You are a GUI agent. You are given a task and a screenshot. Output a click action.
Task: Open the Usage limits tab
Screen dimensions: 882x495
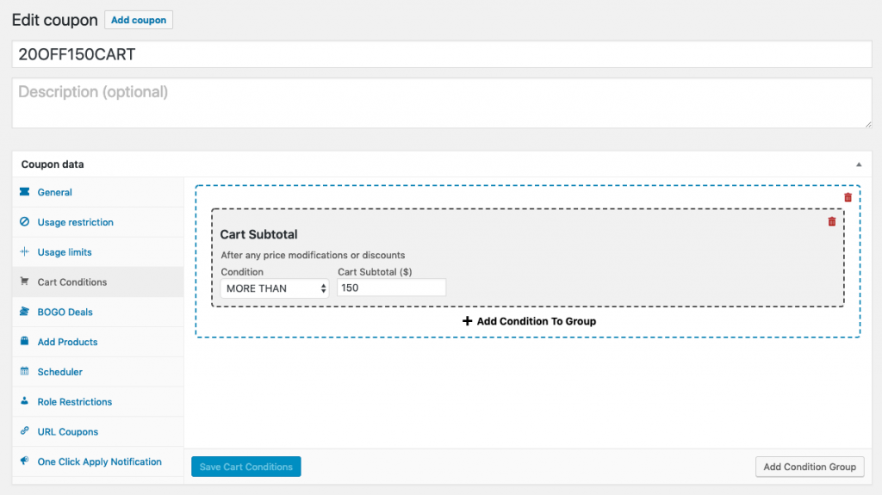64,252
